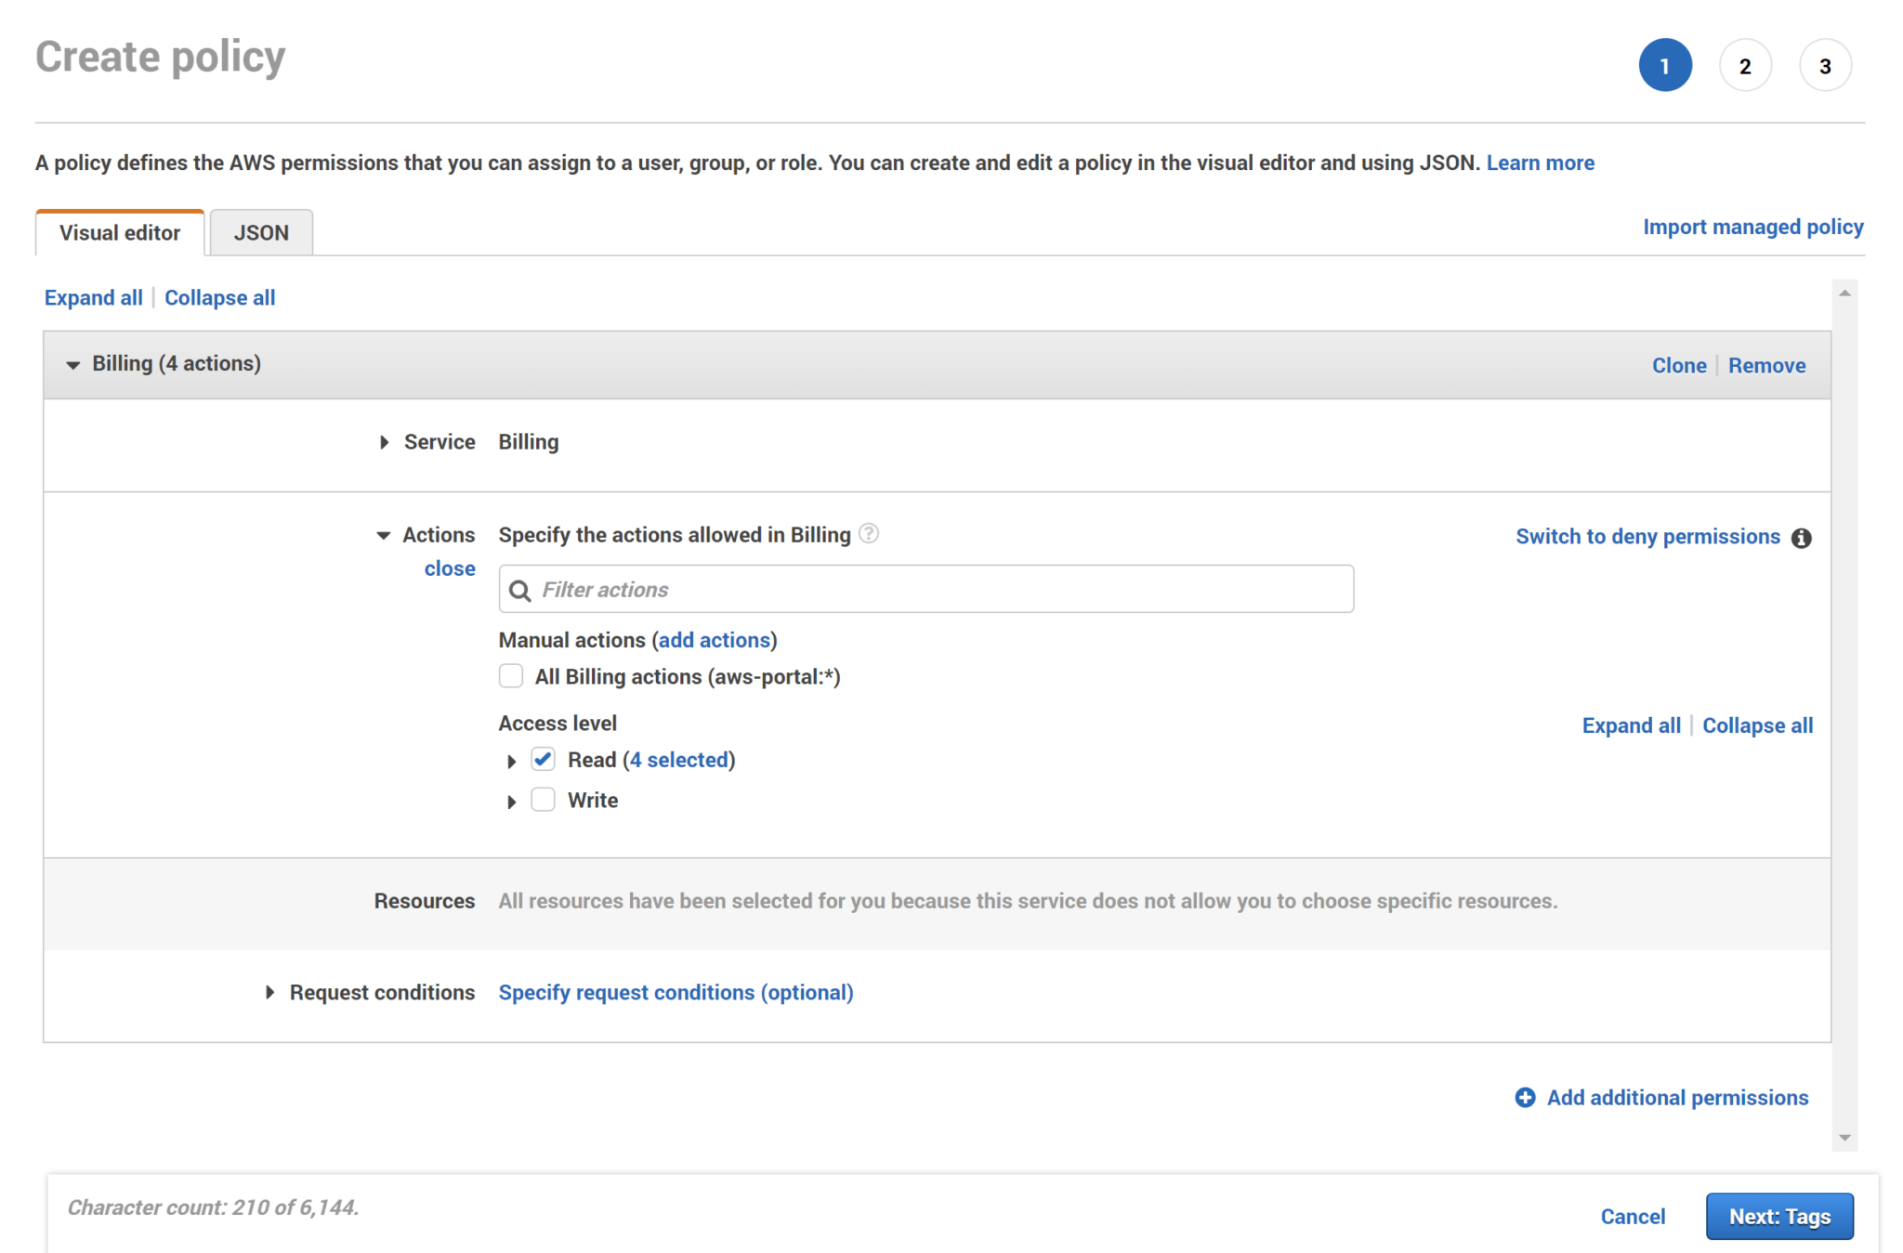The height and width of the screenshot is (1253, 1903).
Task: Switch to the JSON tab
Action: [260, 232]
